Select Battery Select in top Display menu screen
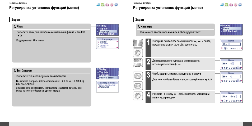Viewport: 252px width, 126px height. click(x=106, y=34)
